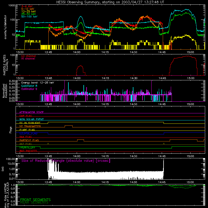208x208 pixels.
Task: Click the SAA FLAG label
Action: [25, 137]
